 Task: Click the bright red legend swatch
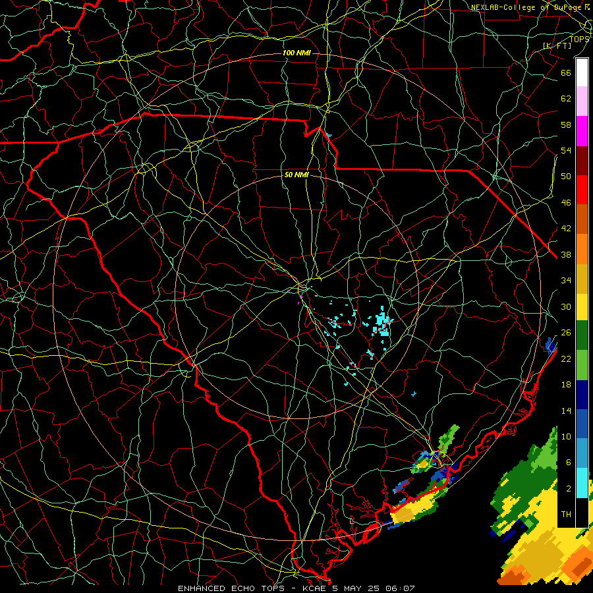(582, 190)
